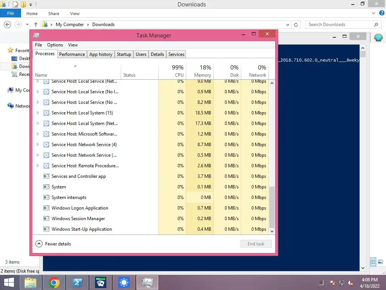Screen dimensions: 386x290
Task: Expand Service Host: Remote Procedure row
Action: [x=38, y=166]
